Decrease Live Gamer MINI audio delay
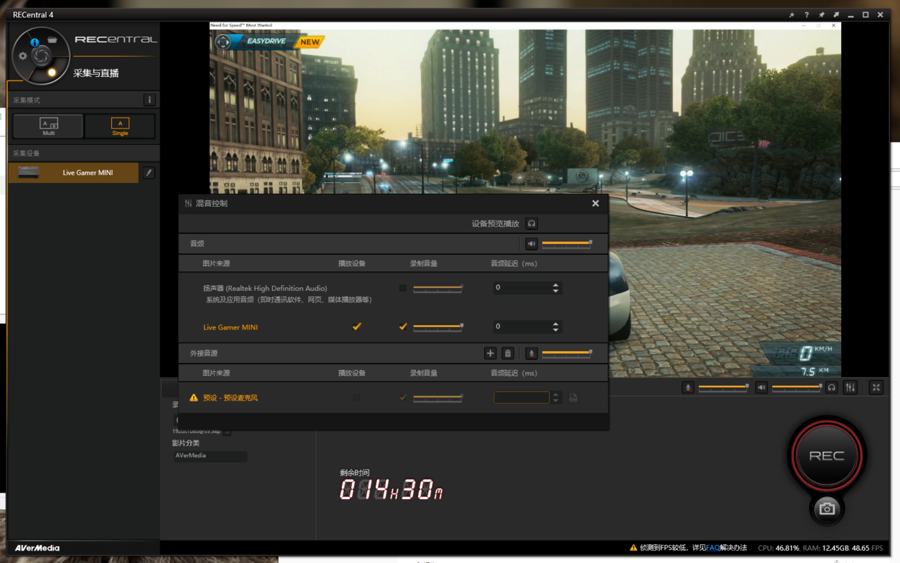The image size is (900, 563). pos(556,330)
